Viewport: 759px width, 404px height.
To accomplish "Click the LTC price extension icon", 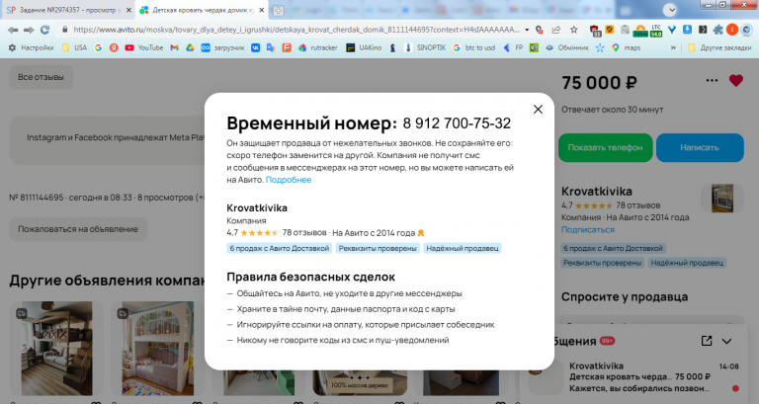I will [x=656, y=31].
